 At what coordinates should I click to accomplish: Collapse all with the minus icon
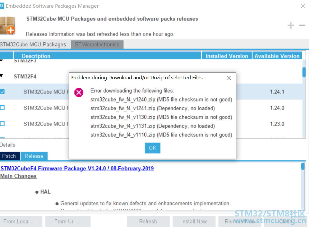coord(302,25)
